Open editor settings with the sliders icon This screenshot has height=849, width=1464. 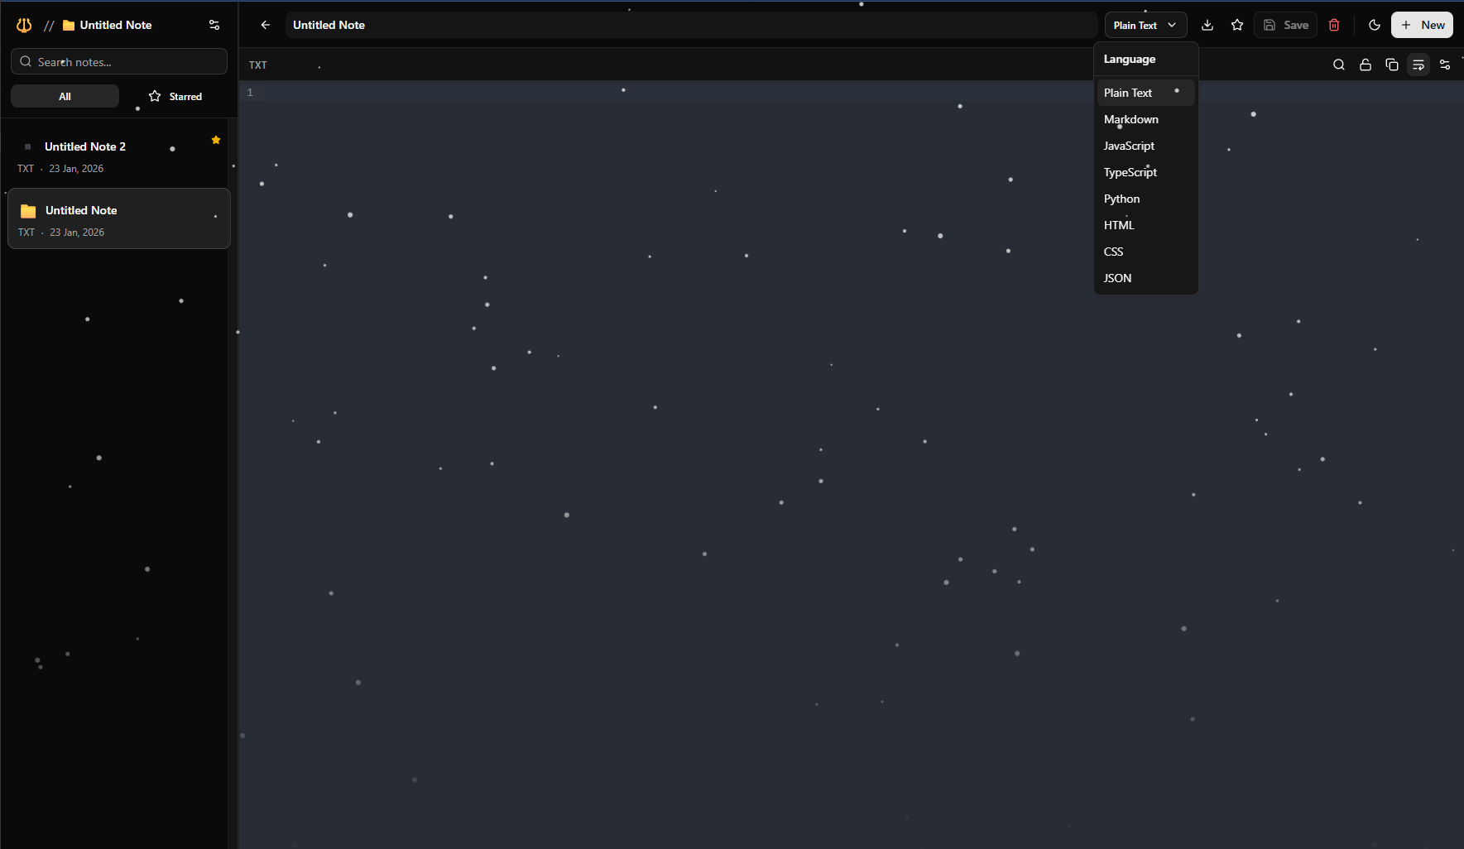[x=1445, y=65]
